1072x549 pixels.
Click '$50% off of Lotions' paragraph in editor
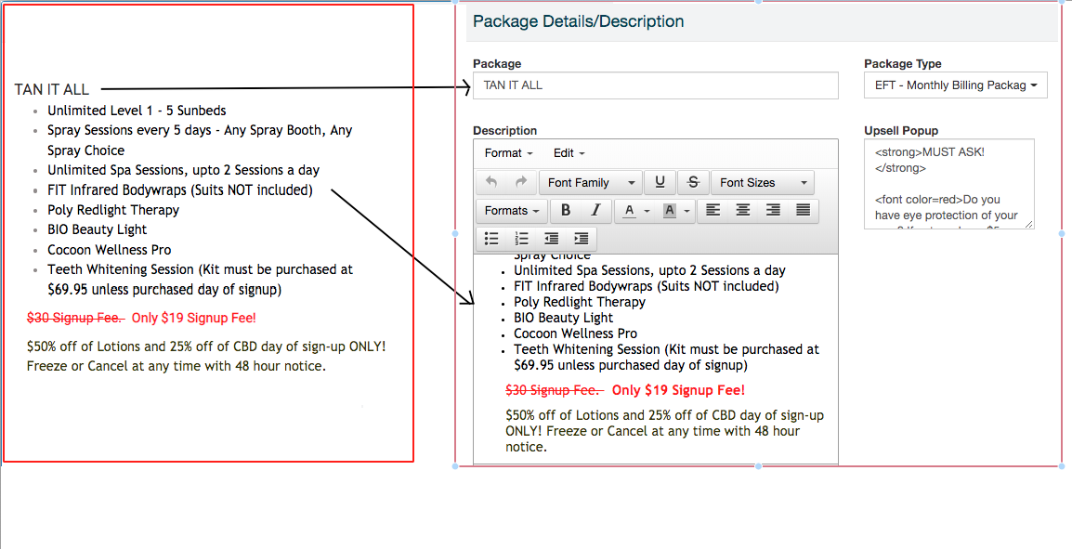click(665, 431)
